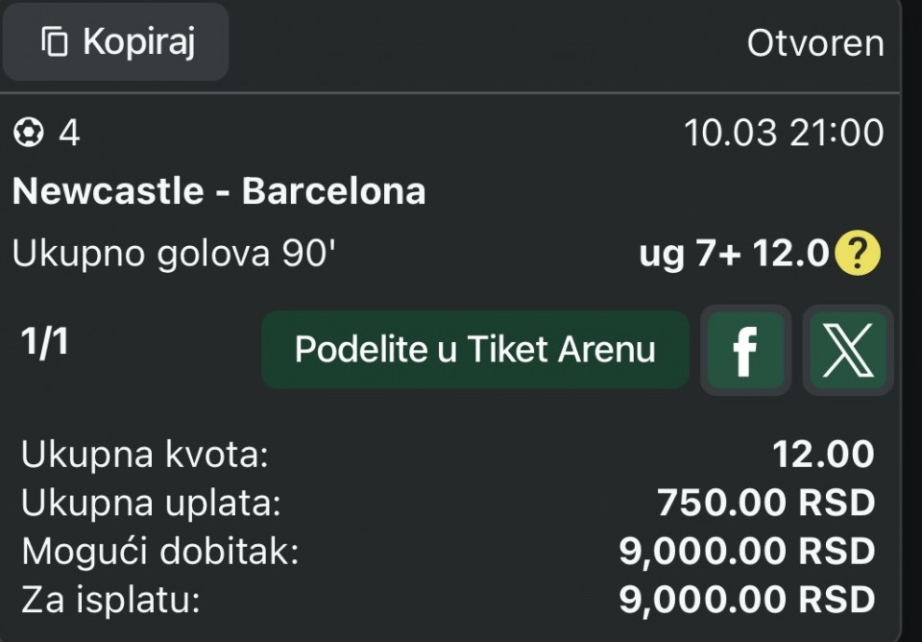Click the ug 7+ 12.0 odds selection
922x642 pixels.
[734, 254]
